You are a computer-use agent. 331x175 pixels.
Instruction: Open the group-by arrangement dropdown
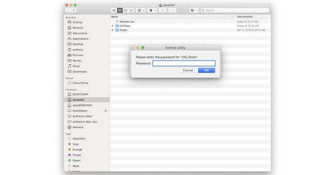click(141, 10)
